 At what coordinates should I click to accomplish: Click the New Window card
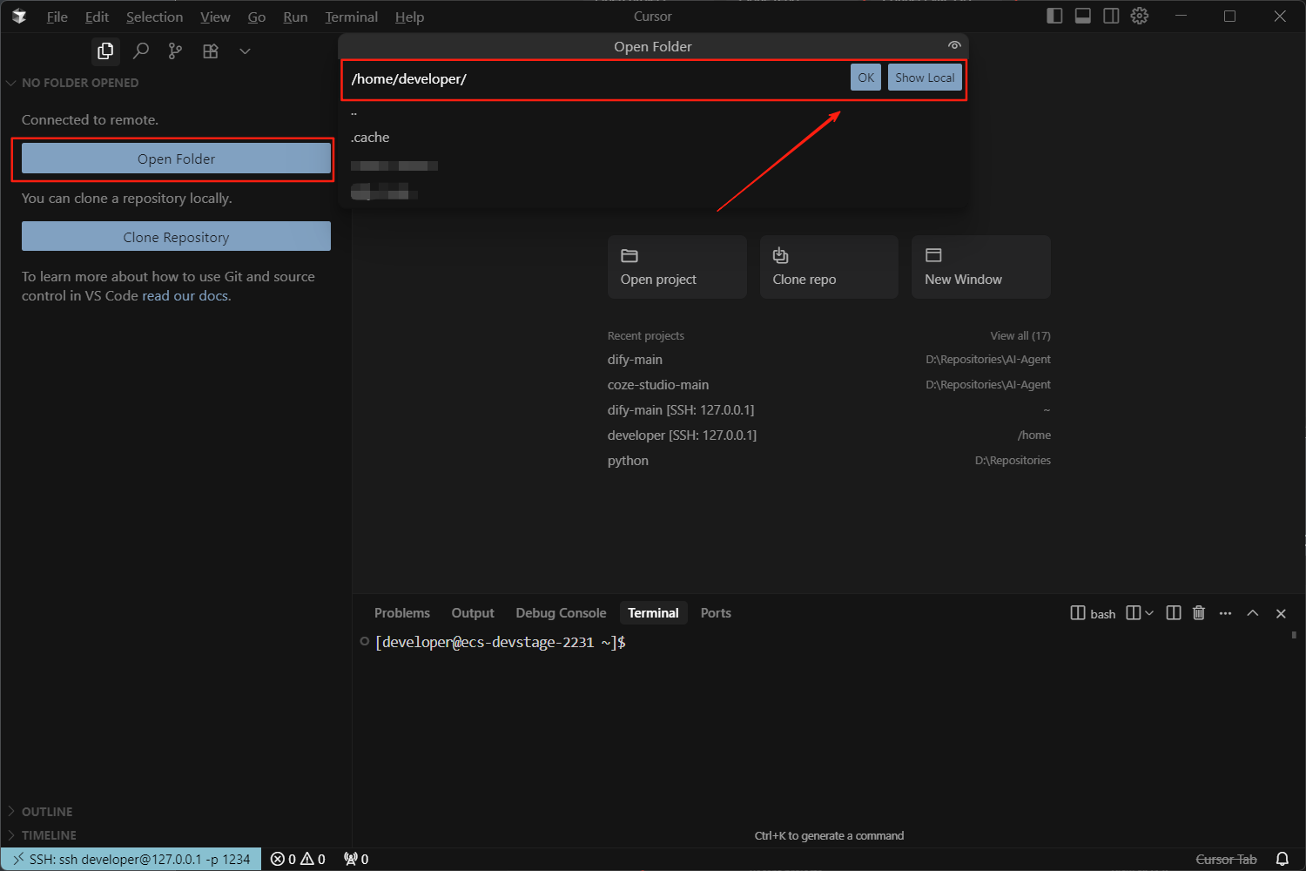coord(981,267)
